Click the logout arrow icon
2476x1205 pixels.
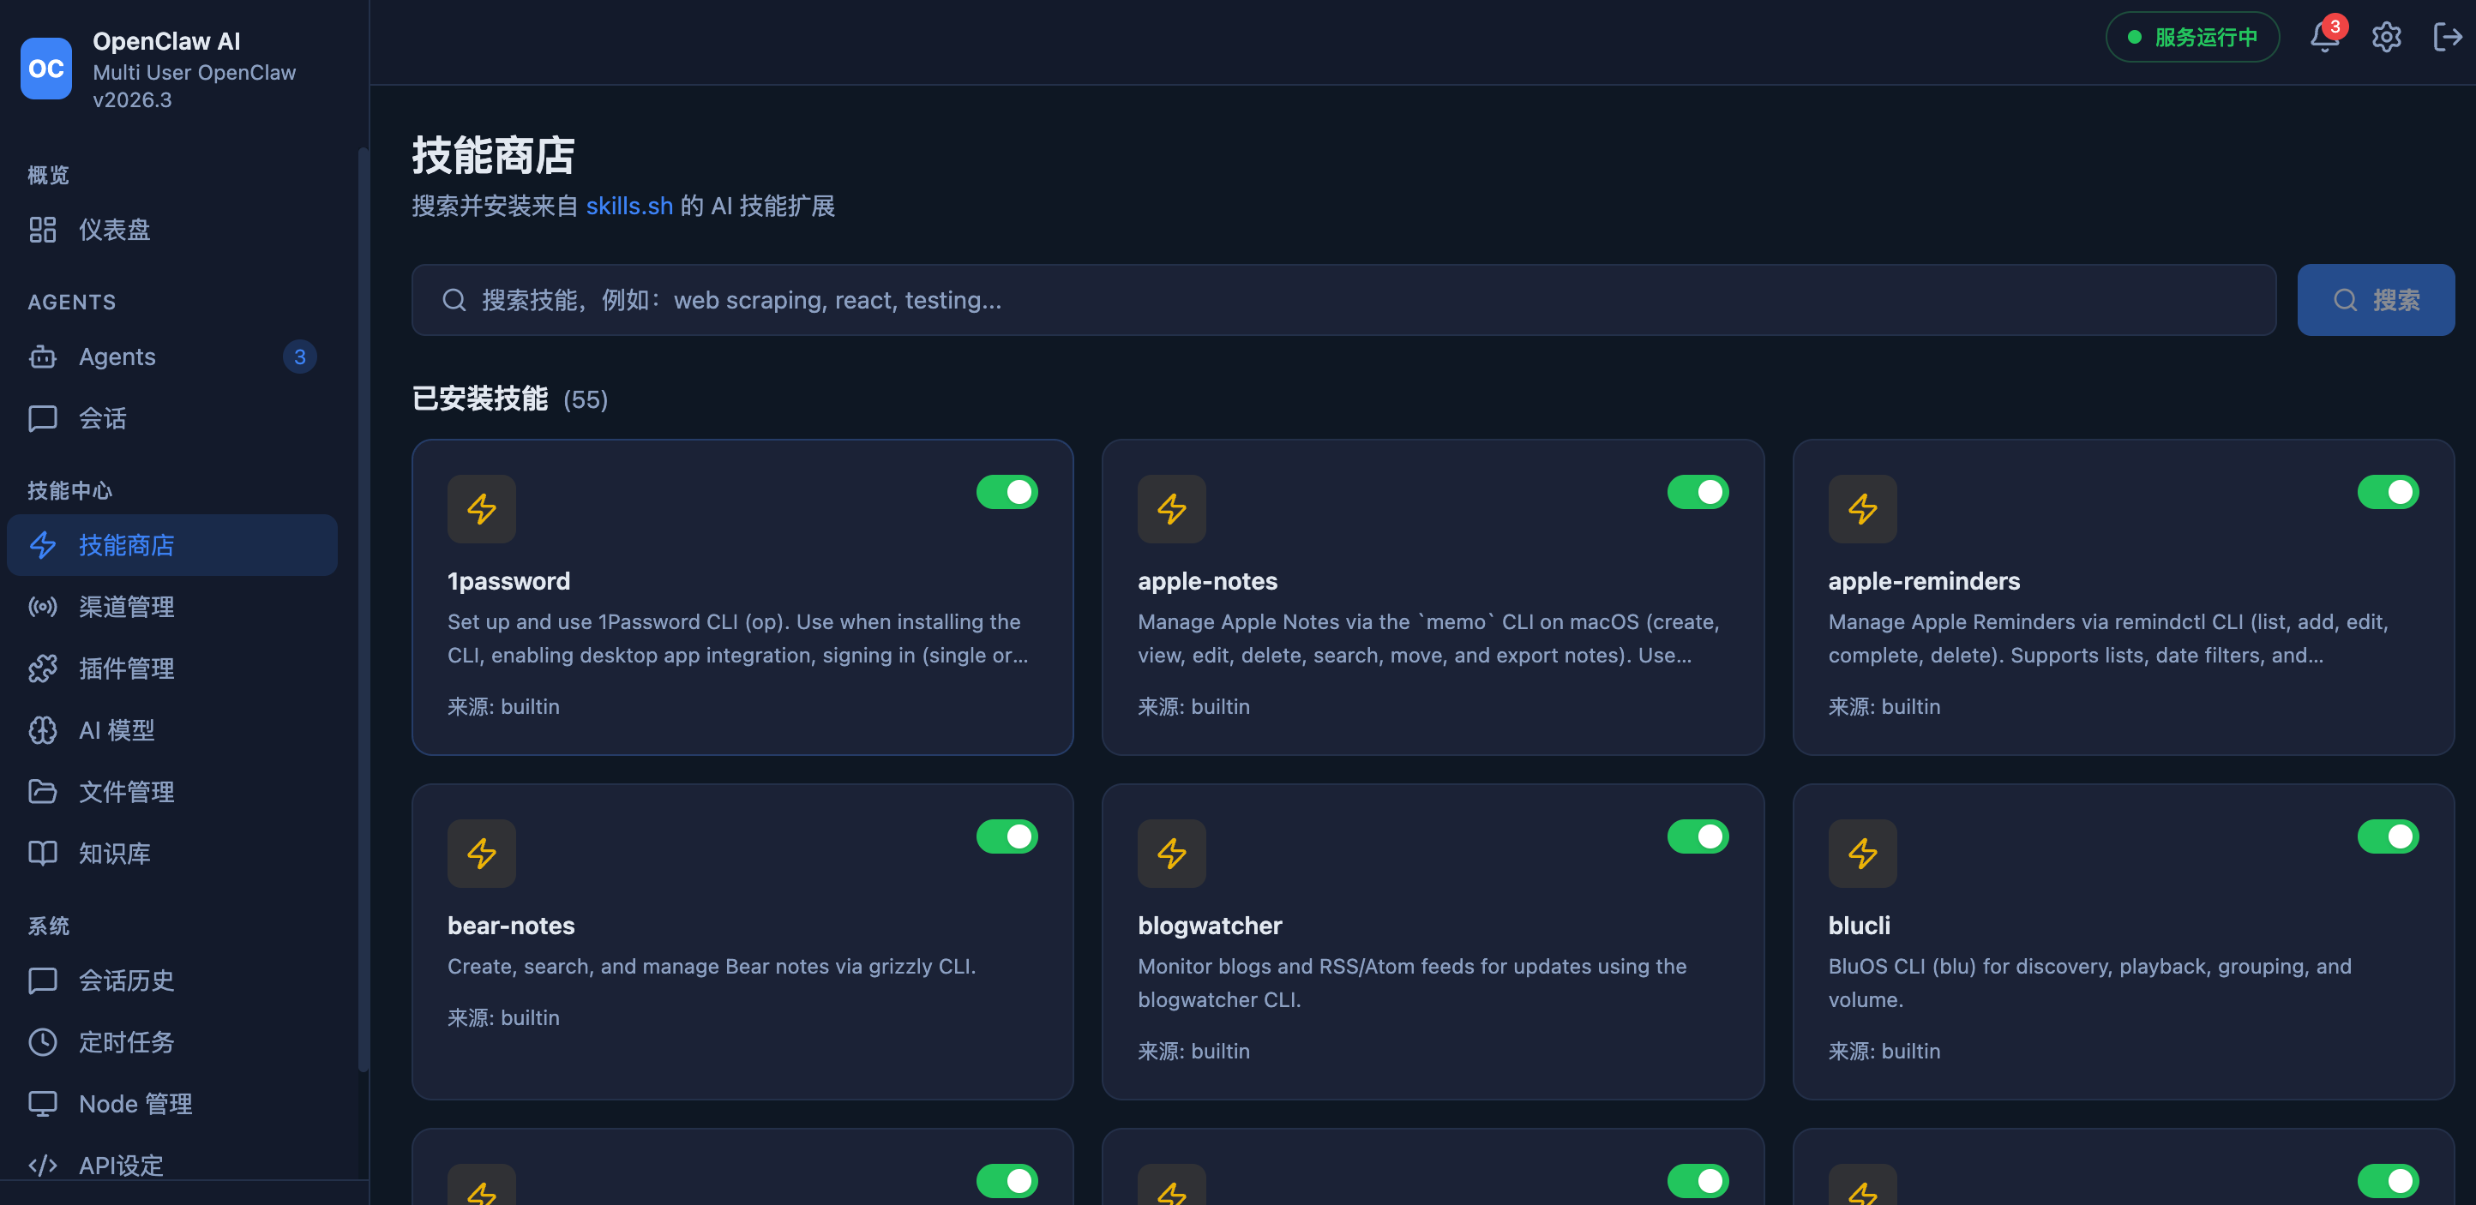pos(2447,38)
